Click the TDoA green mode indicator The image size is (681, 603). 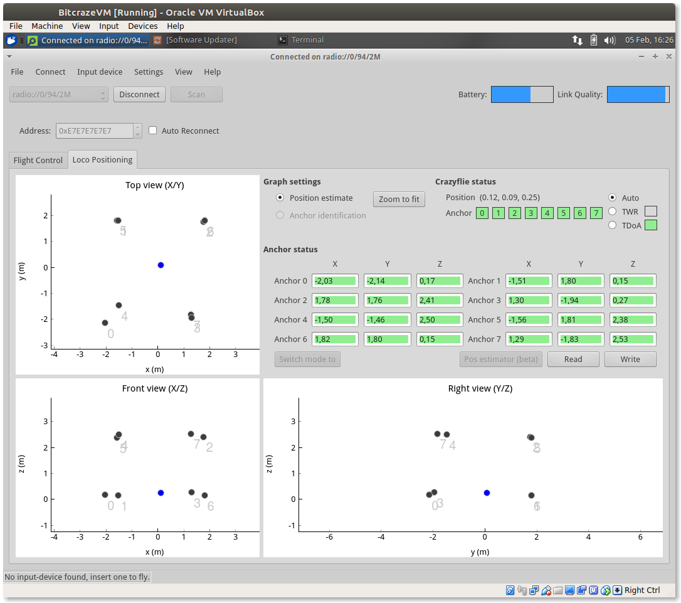(x=651, y=225)
